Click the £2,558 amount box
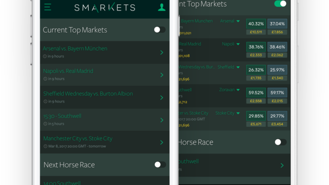Screen dimensions: 329x185 256,101
